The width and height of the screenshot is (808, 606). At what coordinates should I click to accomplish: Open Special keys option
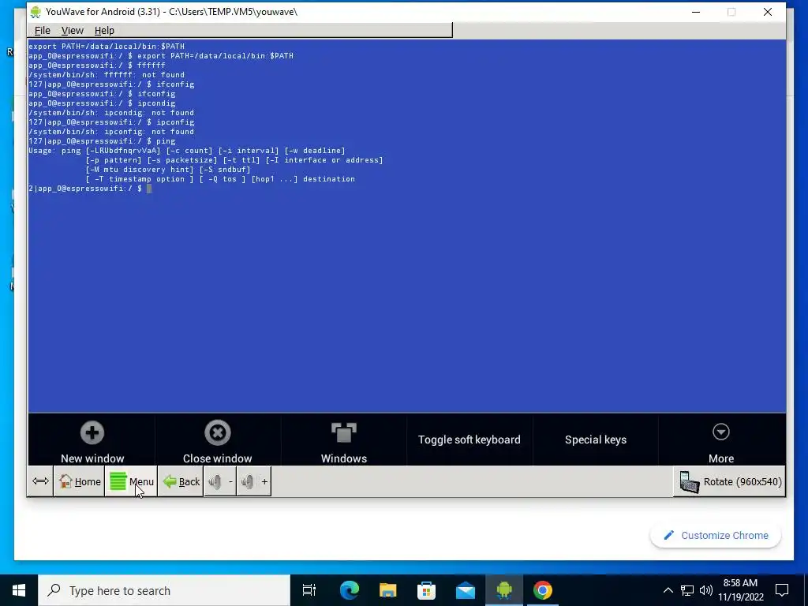(596, 440)
